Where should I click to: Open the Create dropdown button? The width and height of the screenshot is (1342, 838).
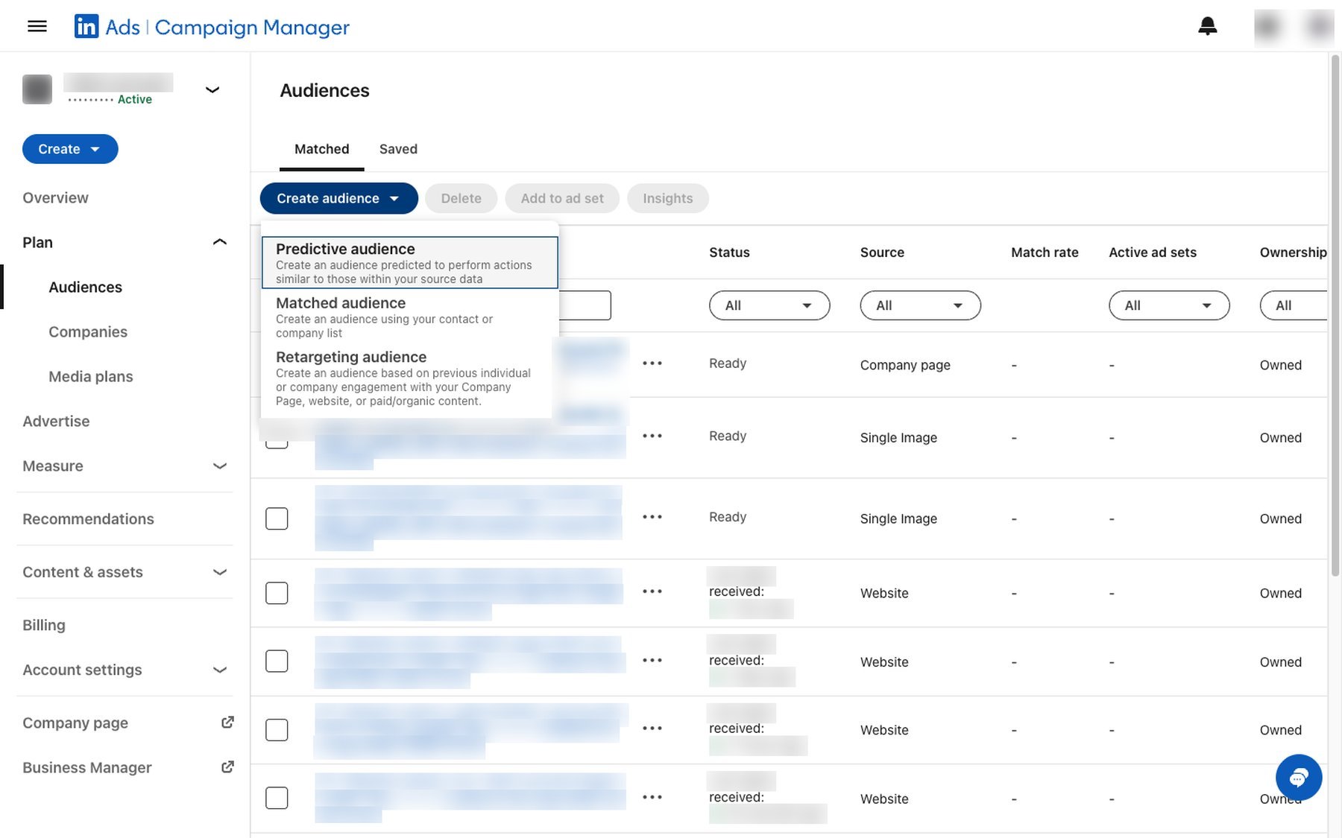pos(70,149)
